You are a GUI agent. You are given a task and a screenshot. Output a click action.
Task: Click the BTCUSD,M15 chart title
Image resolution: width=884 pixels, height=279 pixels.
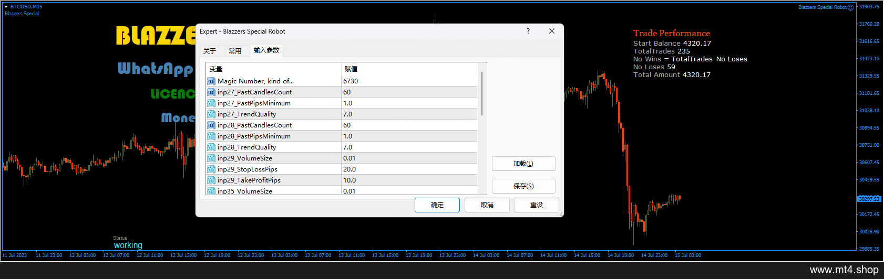(26, 7)
